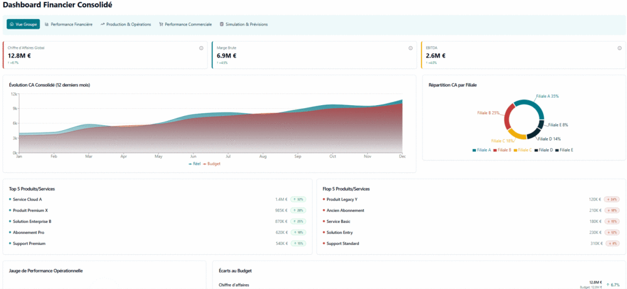The height and width of the screenshot is (289, 627).
Task: Toggle Filiale C in donut legend
Action: coord(523,150)
